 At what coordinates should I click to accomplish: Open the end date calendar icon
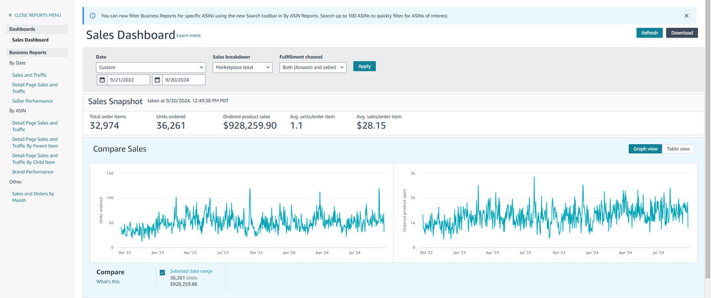click(x=158, y=80)
